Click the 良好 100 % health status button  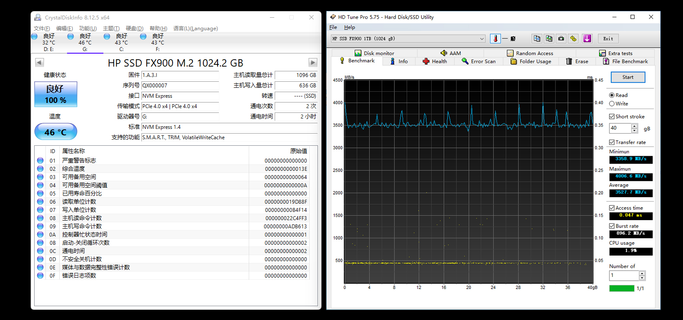[x=56, y=94]
